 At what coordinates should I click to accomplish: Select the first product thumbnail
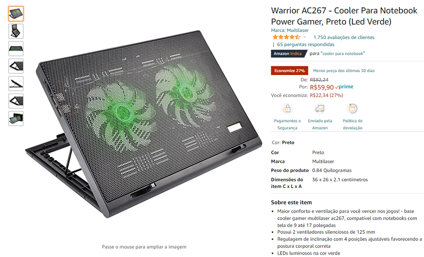click(16, 14)
